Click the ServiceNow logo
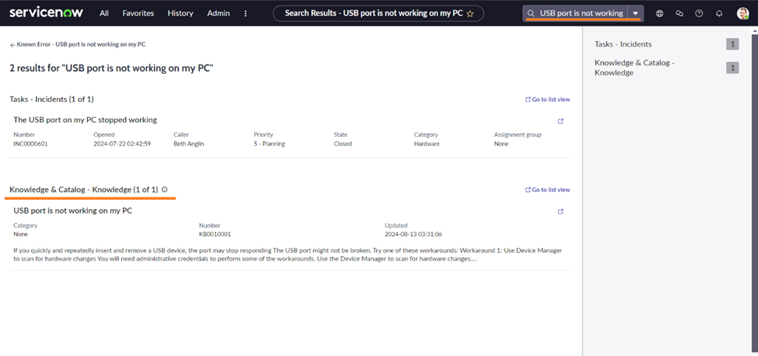The image size is (758, 356). tap(47, 12)
